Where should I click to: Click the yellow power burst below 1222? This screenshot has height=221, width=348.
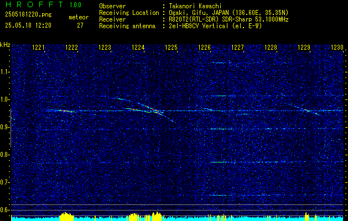66,217
